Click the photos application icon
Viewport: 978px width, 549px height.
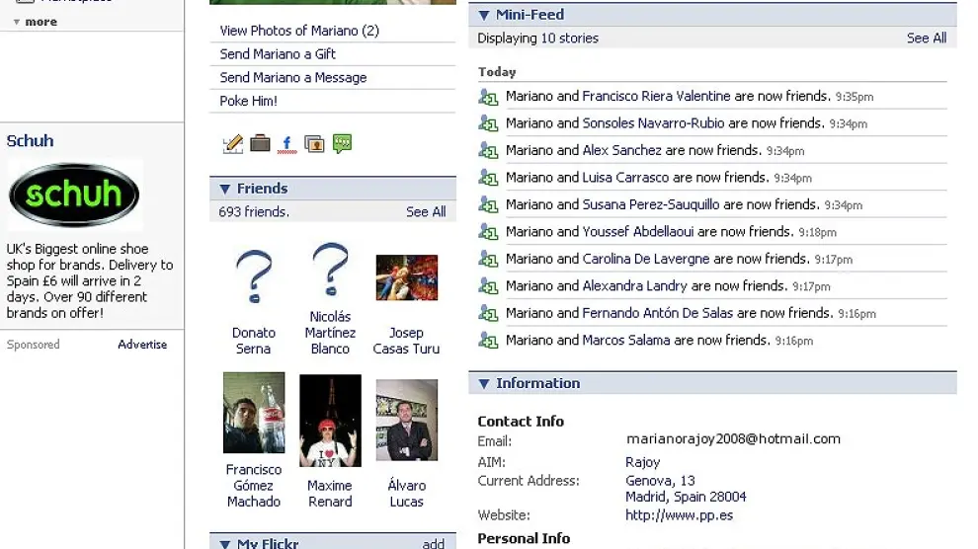click(315, 144)
